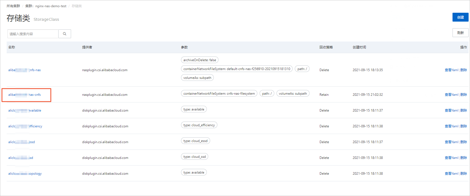The image size is (470, 196).
Task: Click the type: cloud_efficiency parameter tag
Action: pyautogui.click(x=199, y=125)
